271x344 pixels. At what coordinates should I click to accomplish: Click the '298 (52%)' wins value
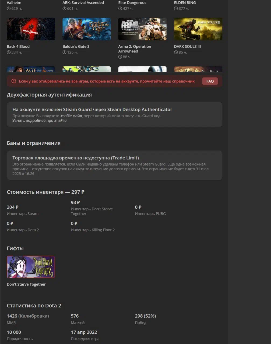pyautogui.click(x=145, y=316)
